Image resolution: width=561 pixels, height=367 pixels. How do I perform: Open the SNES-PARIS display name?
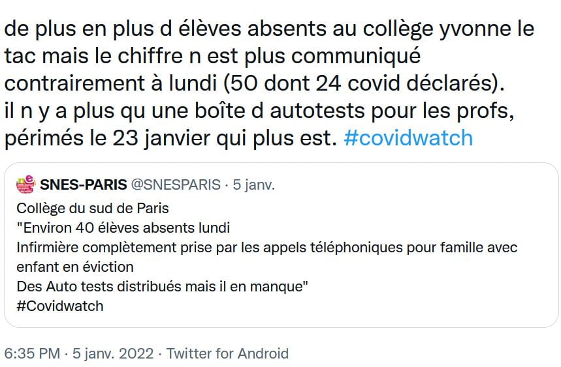click(84, 184)
